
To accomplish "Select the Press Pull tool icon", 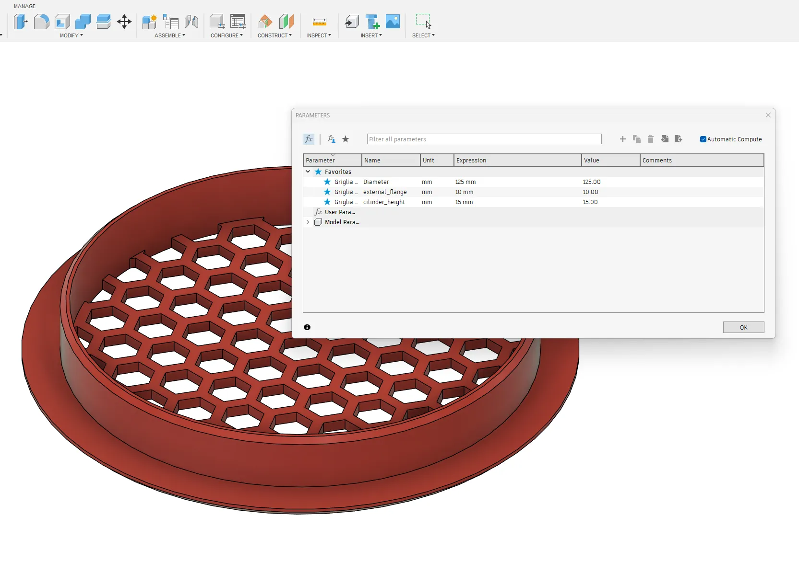I will coord(20,22).
